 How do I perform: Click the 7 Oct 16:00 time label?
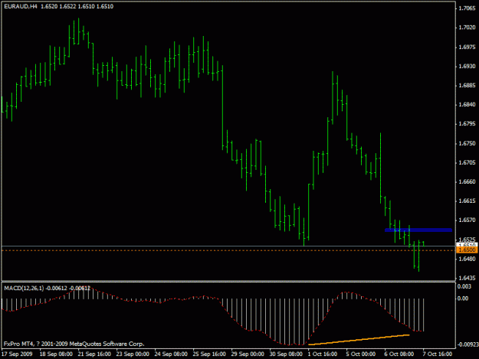tap(438, 354)
